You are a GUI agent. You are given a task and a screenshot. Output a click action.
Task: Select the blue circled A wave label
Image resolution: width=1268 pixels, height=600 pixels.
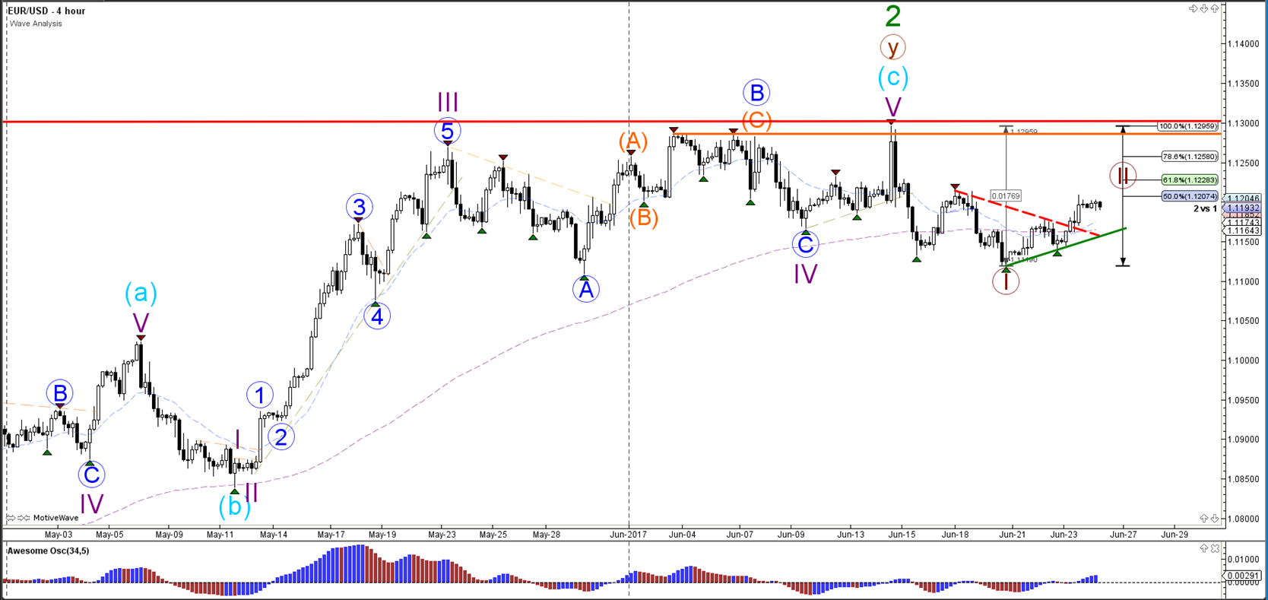pos(585,289)
